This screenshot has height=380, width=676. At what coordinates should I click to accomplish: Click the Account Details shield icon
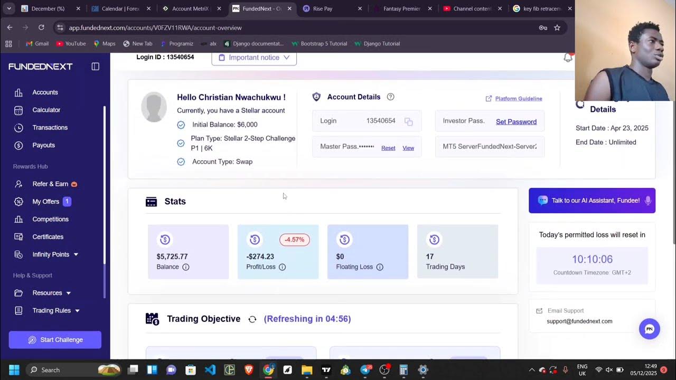(x=316, y=97)
